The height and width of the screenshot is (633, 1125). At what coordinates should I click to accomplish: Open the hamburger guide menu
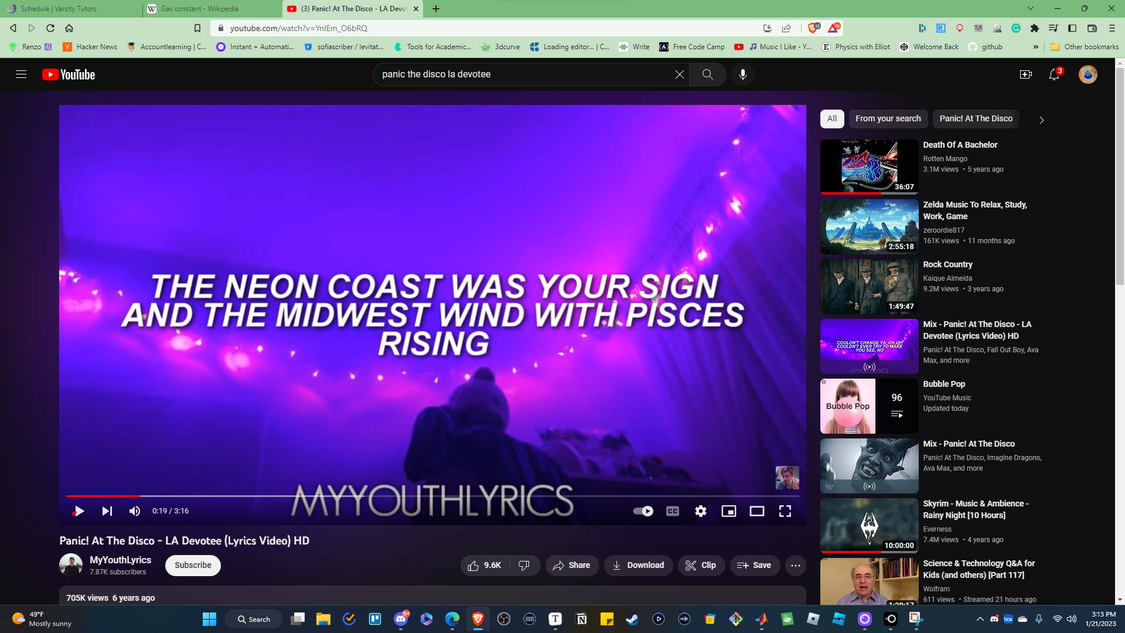[x=21, y=74]
